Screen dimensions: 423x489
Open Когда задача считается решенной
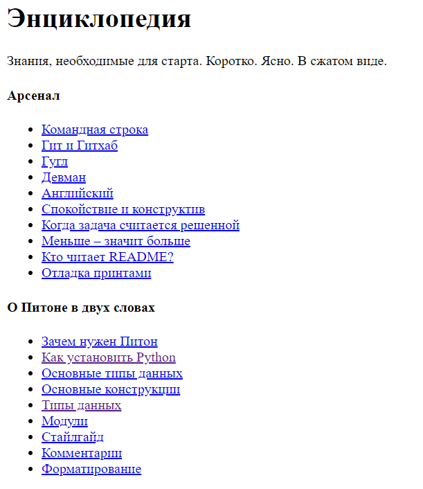point(141,225)
